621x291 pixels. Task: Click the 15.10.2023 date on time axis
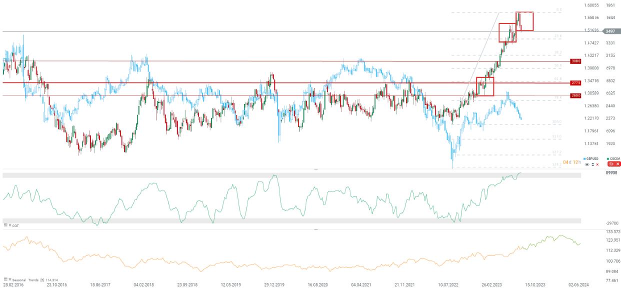pos(535,285)
